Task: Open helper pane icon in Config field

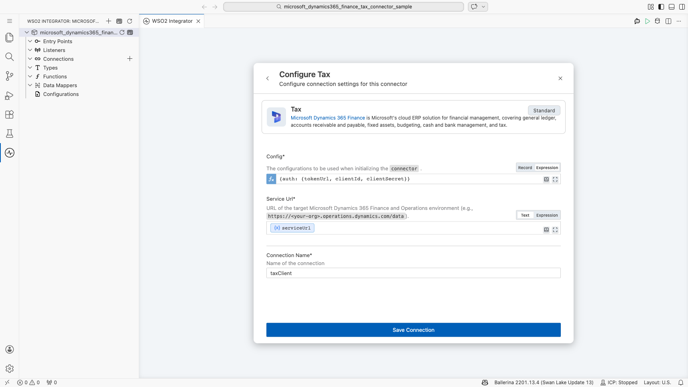Action: [546, 180]
